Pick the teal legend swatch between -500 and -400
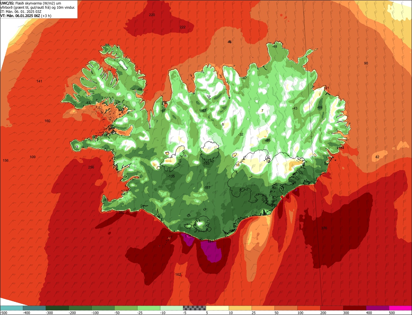Viewport: 412px width, 315px height. (12, 308)
